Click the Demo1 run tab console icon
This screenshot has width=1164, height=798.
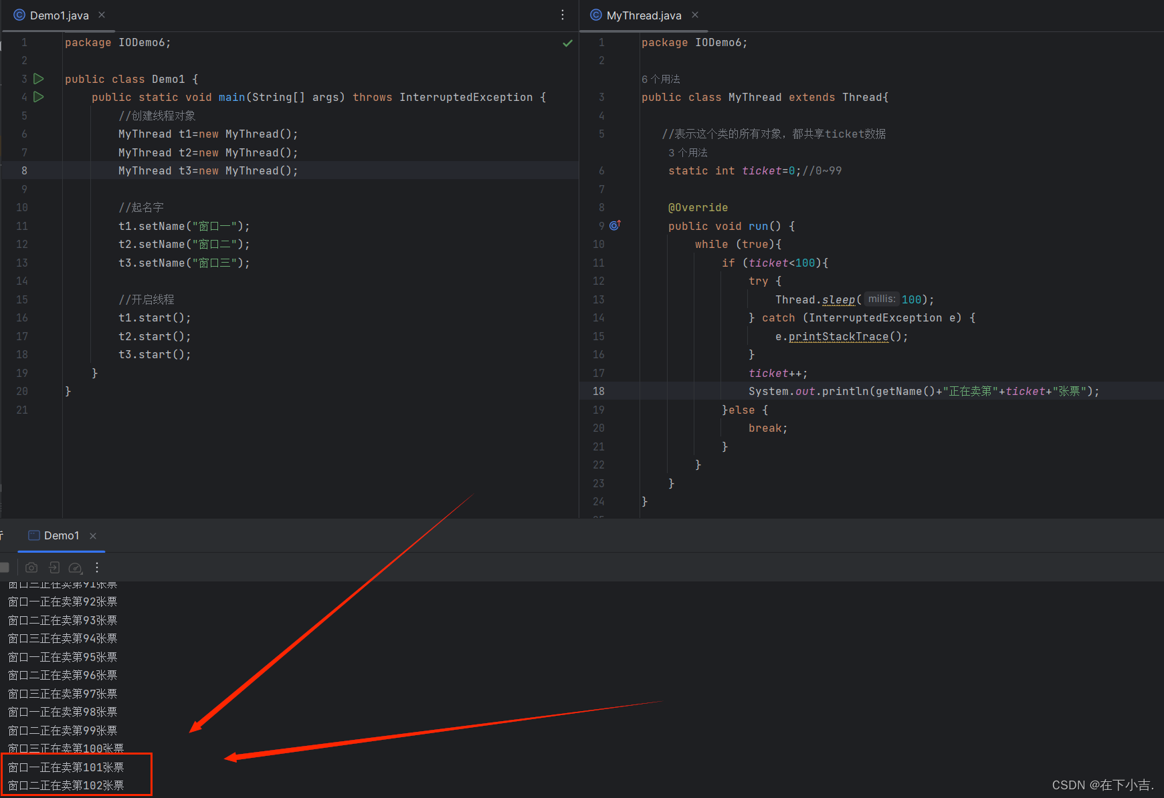coord(33,535)
